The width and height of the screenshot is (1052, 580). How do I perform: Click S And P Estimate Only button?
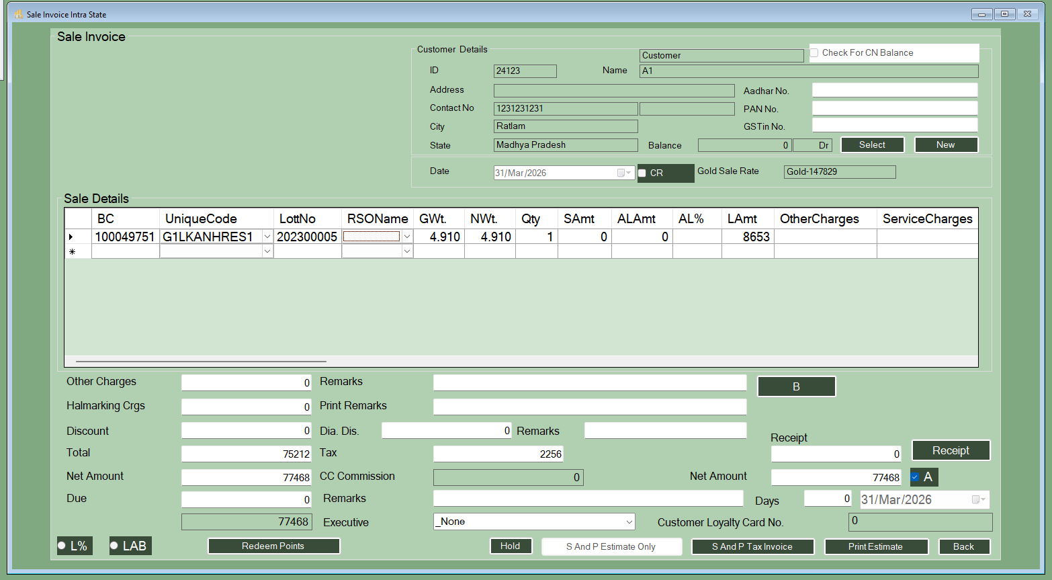(x=611, y=546)
